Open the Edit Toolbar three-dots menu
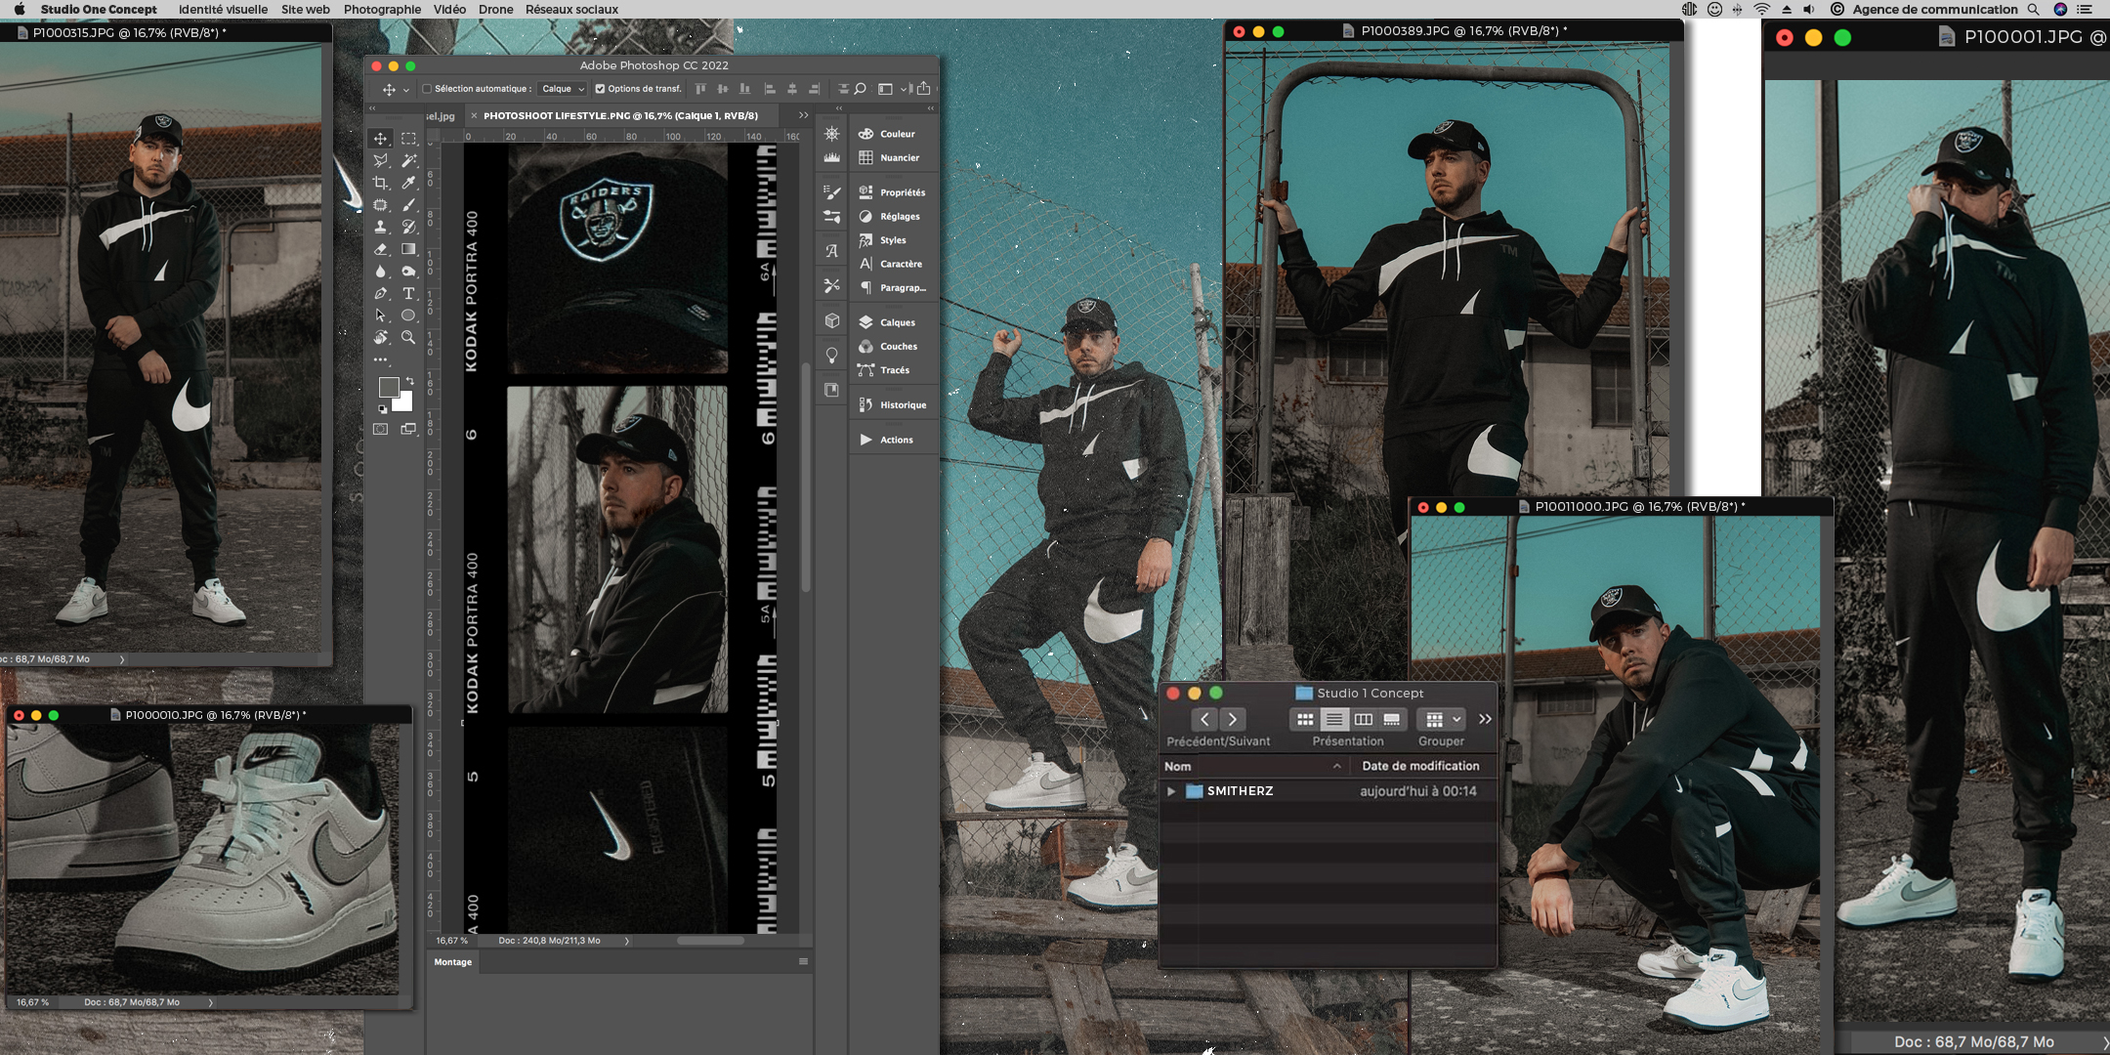2110x1055 pixels. click(x=380, y=359)
